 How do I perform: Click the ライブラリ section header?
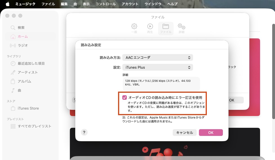[14, 56]
